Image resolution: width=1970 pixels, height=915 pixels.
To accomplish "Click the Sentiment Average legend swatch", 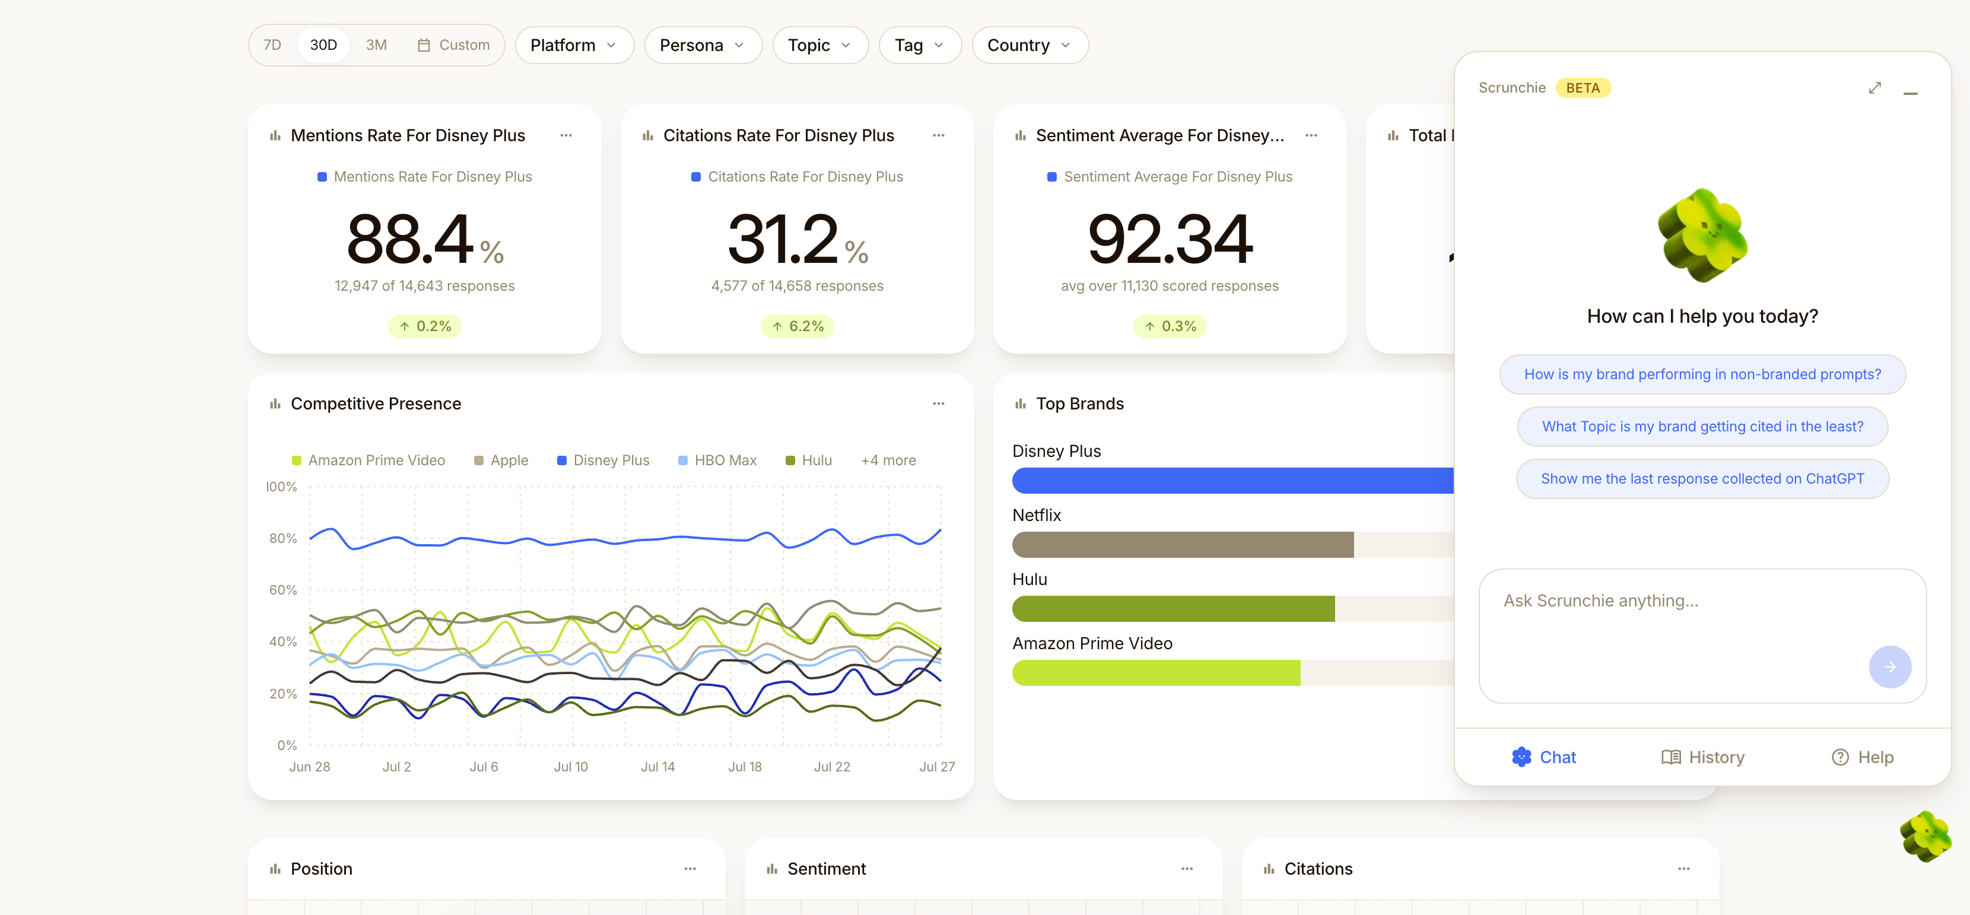I will pyautogui.click(x=1051, y=177).
